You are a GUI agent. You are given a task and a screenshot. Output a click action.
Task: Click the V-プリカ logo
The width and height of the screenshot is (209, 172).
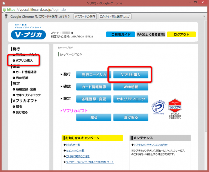(28, 35)
